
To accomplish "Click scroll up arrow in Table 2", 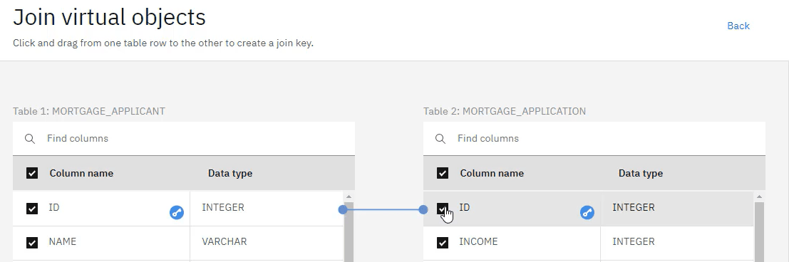I will pyautogui.click(x=759, y=197).
